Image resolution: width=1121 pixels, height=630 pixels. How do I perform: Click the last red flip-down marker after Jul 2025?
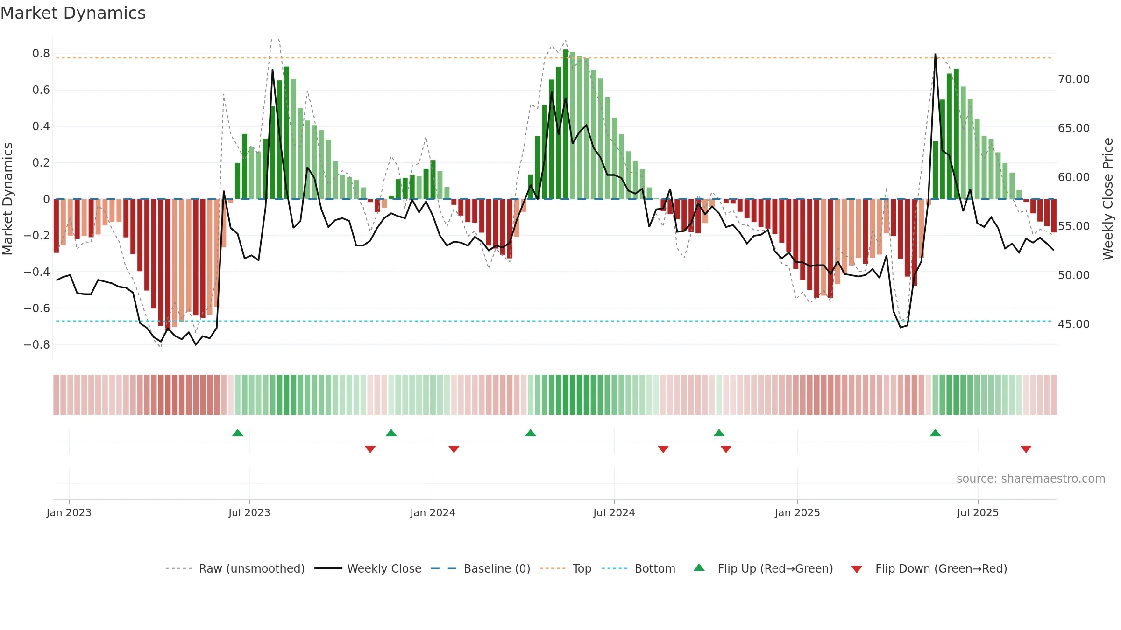1026,449
